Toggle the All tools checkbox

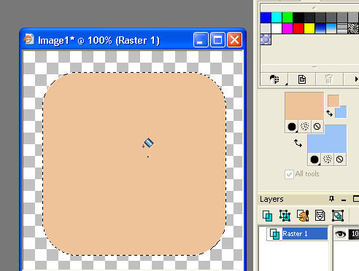point(289,174)
